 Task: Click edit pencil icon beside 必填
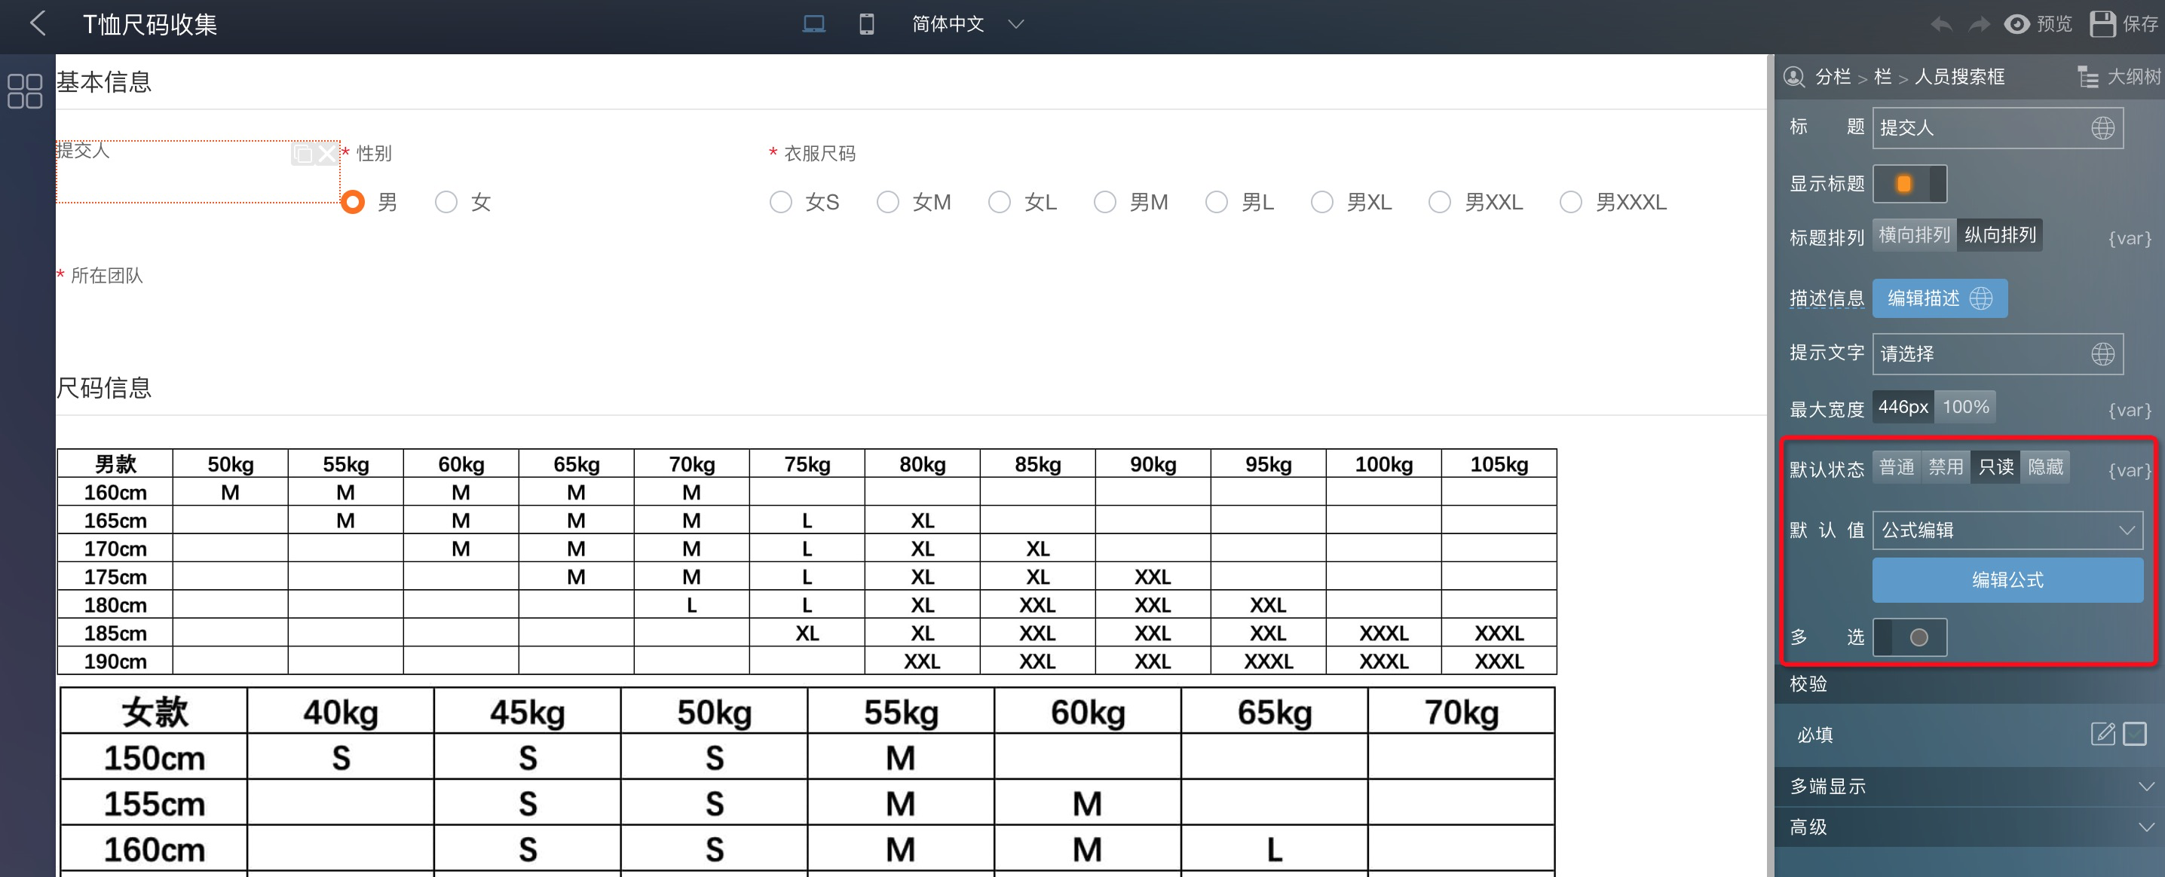(2102, 733)
